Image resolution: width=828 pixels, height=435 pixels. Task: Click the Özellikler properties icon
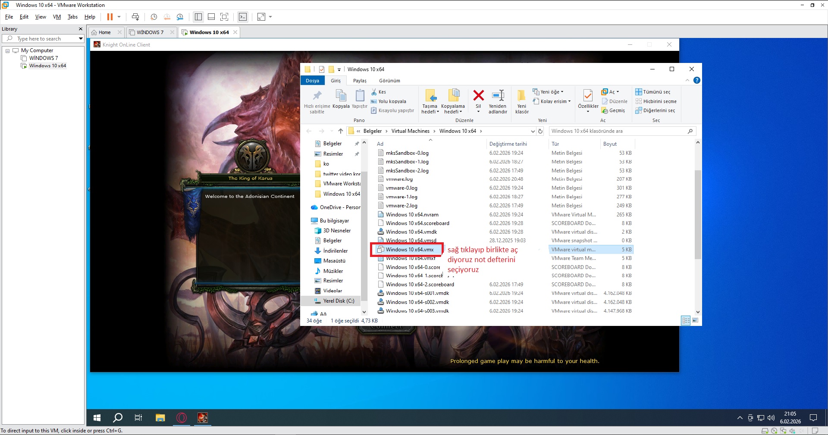(588, 95)
